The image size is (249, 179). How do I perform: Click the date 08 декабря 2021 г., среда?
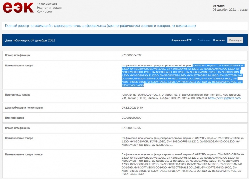[x=230, y=10]
